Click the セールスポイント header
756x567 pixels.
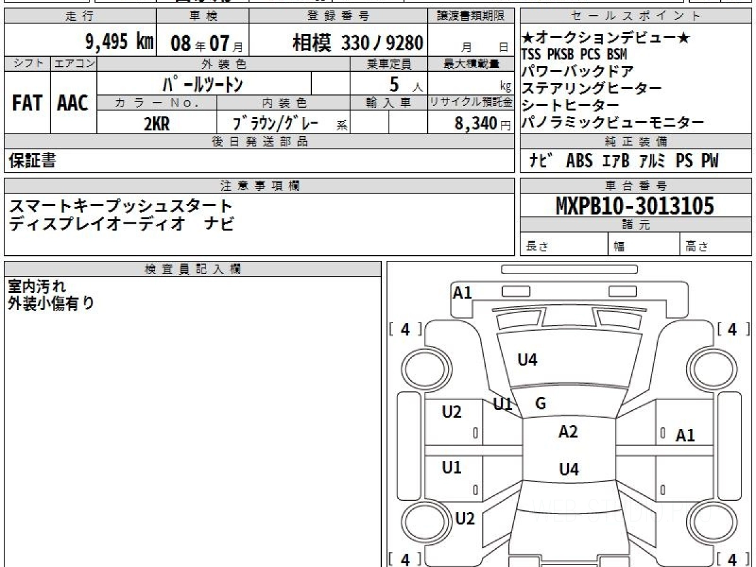pos(635,16)
